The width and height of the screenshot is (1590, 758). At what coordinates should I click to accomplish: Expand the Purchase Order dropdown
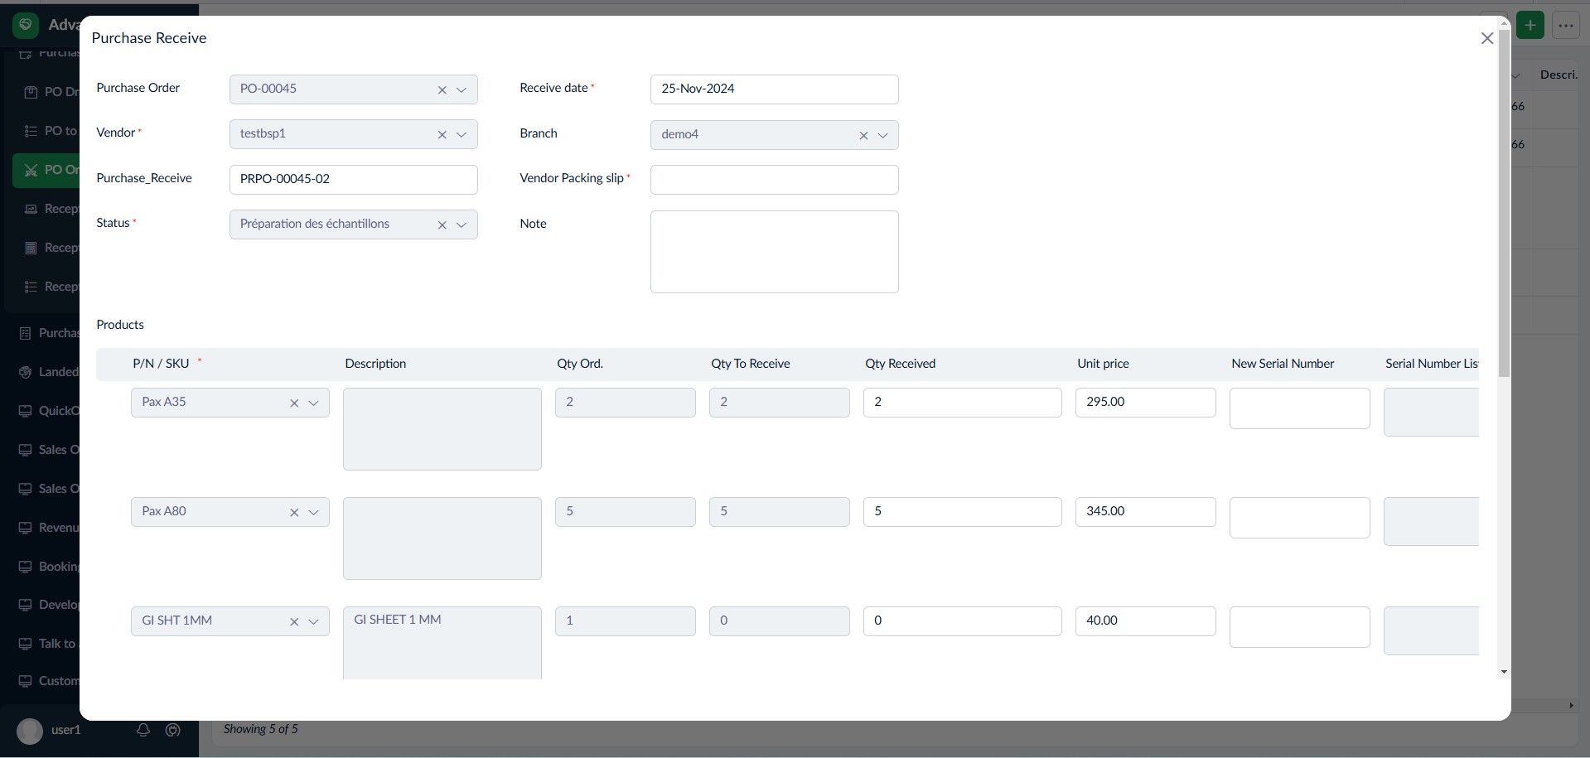[462, 90]
